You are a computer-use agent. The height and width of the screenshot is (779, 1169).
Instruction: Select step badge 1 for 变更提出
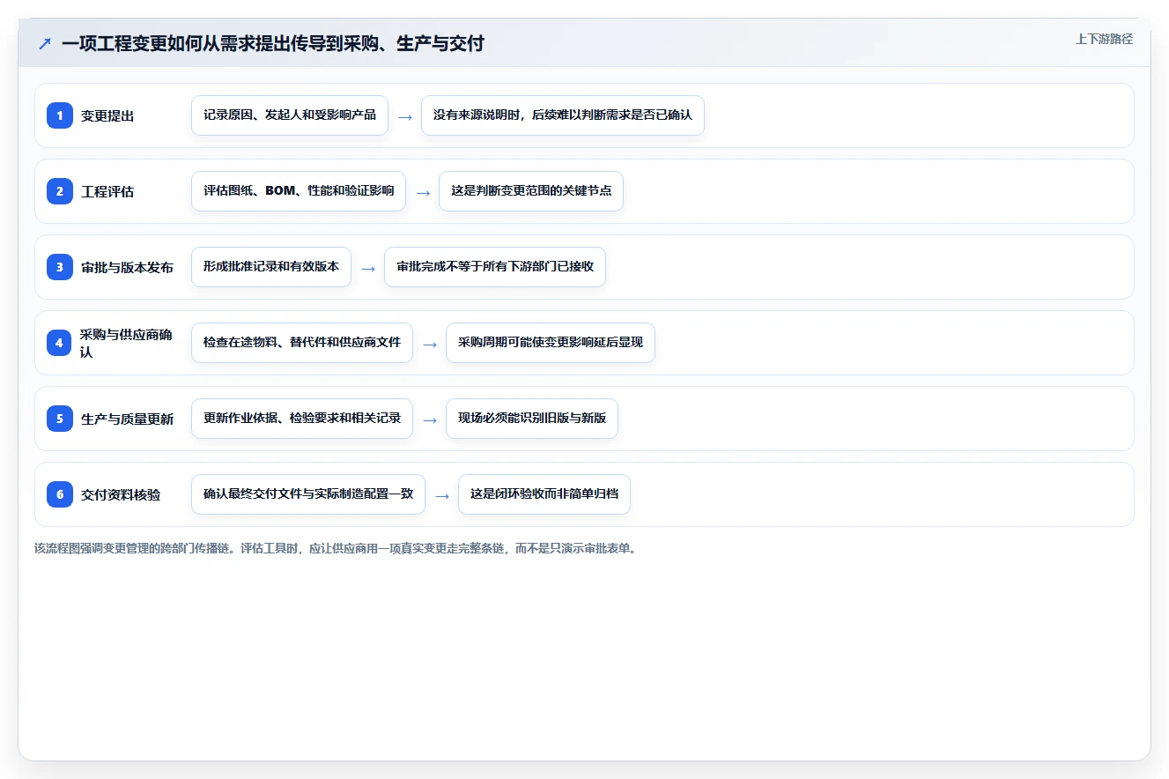[x=60, y=115]
